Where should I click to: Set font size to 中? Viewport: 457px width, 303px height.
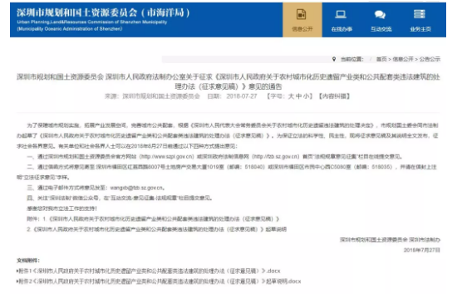(x=298, y=96)
